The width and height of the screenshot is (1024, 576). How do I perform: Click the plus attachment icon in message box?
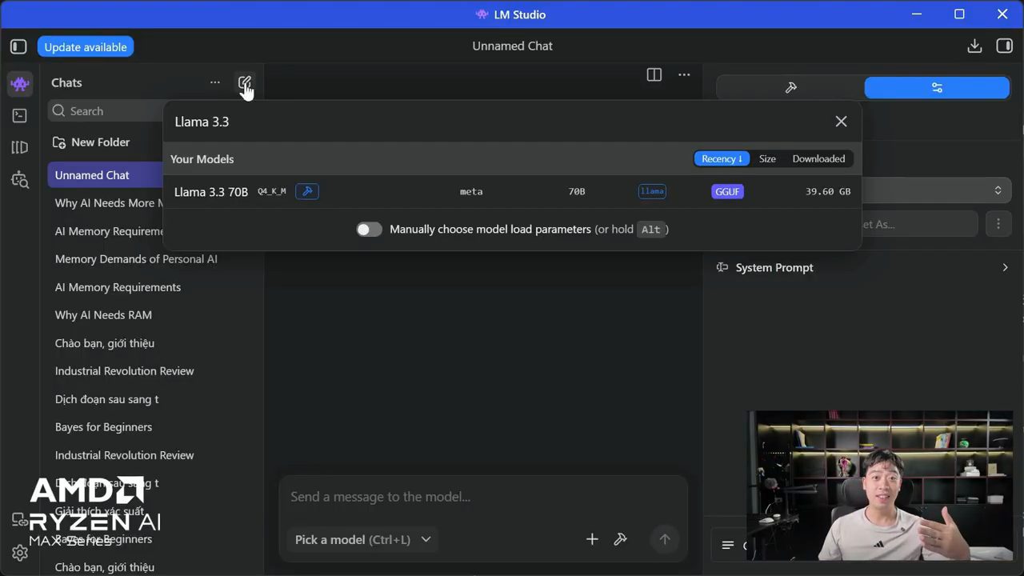click(x=592, y=539)
